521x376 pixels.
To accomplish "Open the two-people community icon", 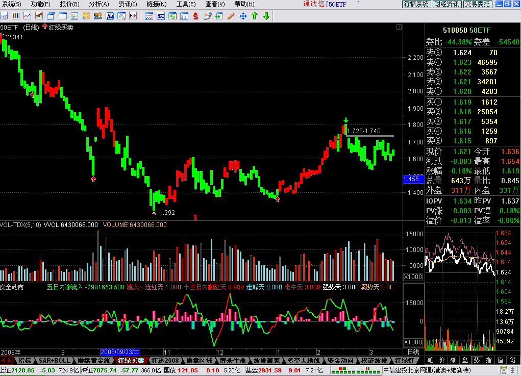I will [97, 16].
